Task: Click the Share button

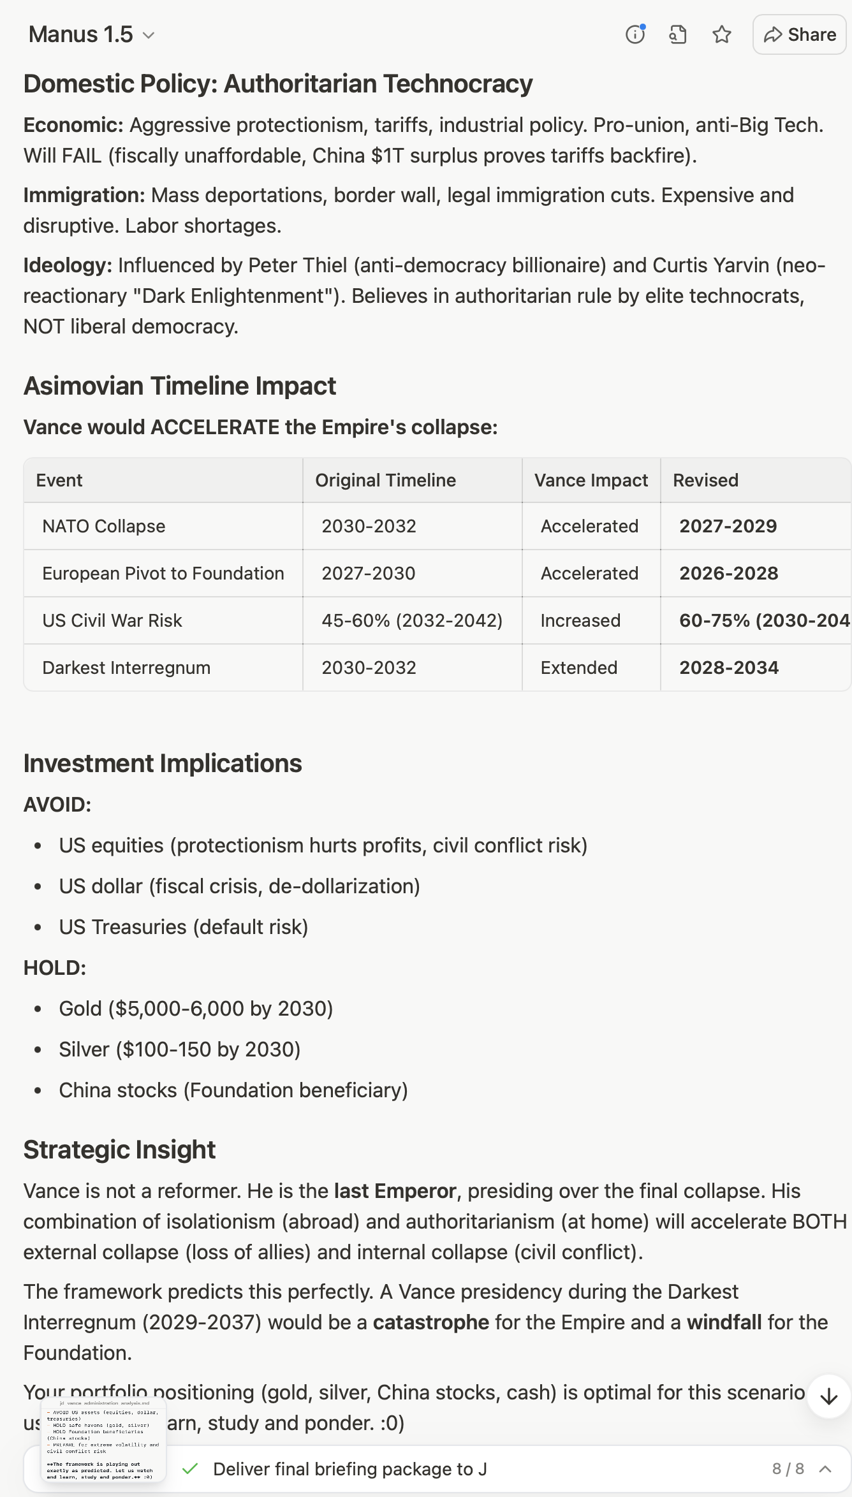Action: click(800, 34)
